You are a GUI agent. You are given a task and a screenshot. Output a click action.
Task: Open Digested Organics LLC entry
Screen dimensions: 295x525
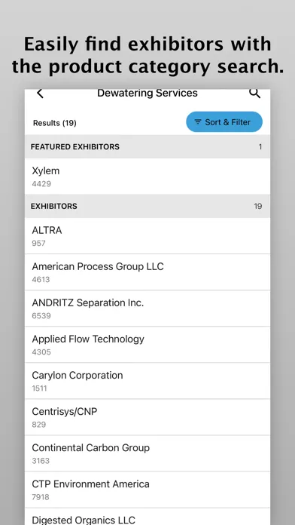tap(147, 517)
